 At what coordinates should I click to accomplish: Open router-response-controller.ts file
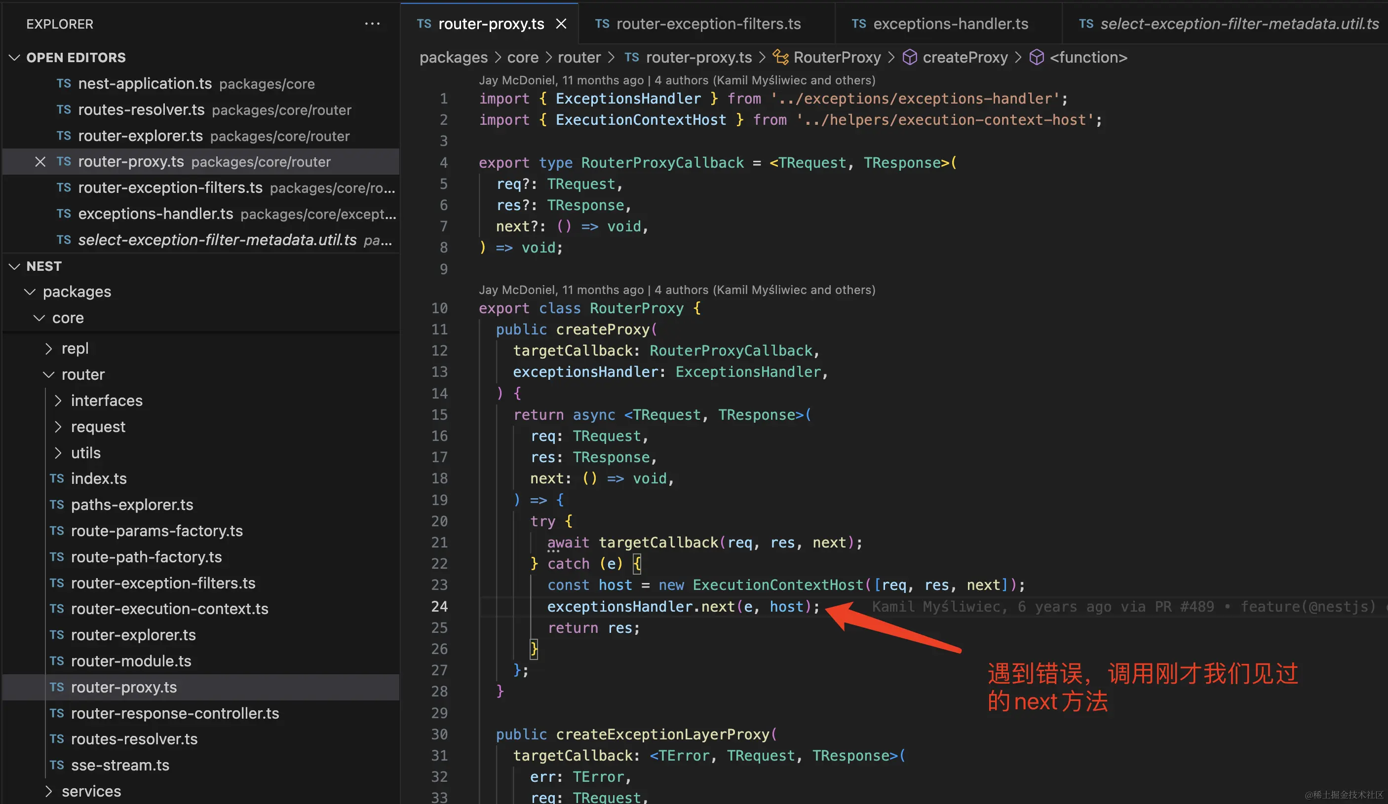point(201,714)
